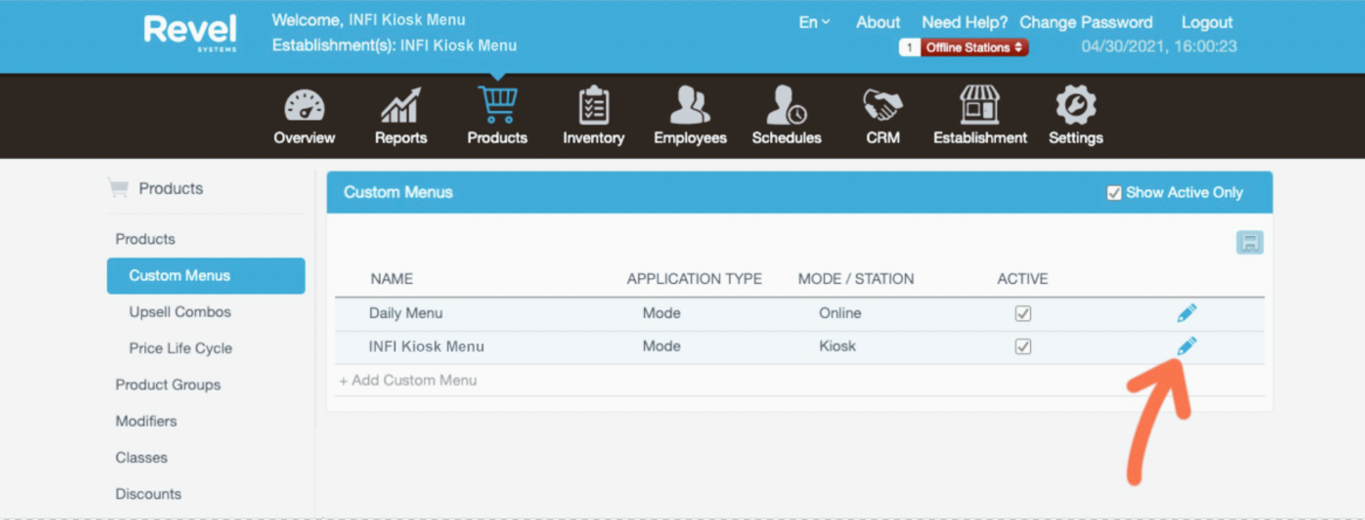Click the ACTIVE column header

(x=1022, y=279)
